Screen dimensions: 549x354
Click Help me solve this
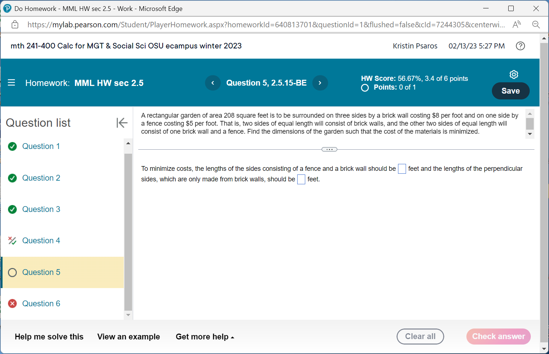pos(49,337)
